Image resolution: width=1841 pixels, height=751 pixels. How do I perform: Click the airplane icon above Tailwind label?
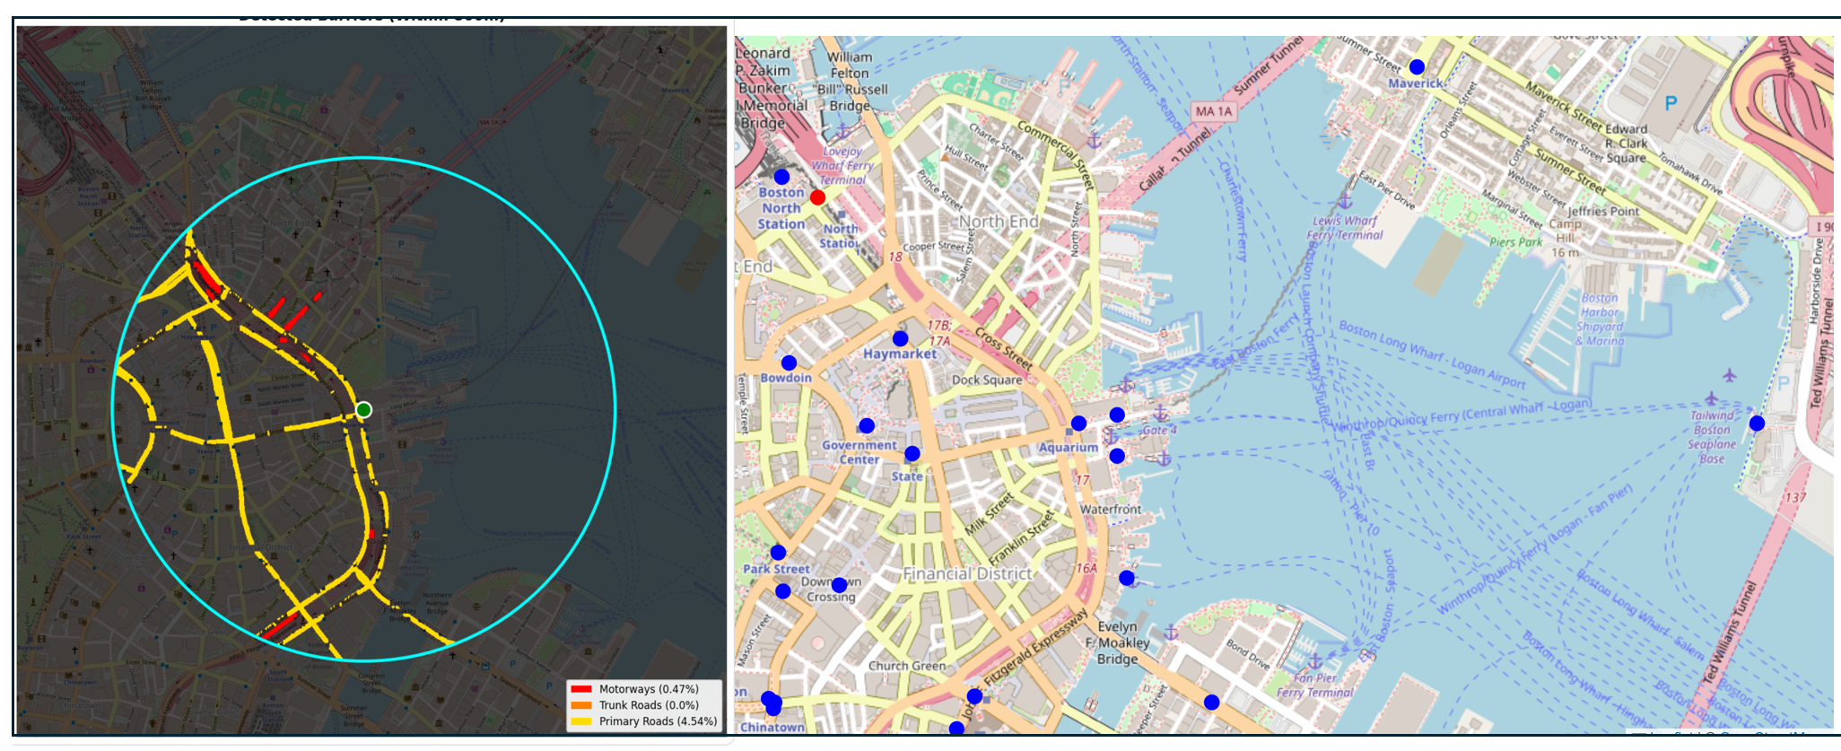[1712, 397]
